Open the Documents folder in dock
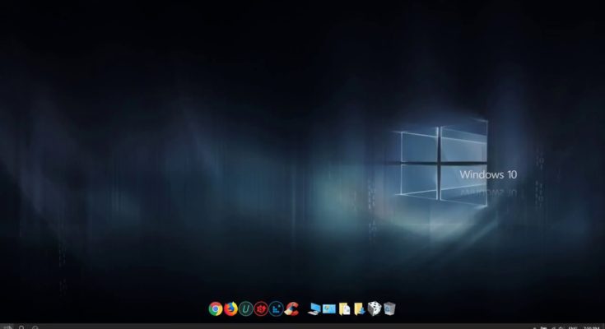 coord(345,309)
